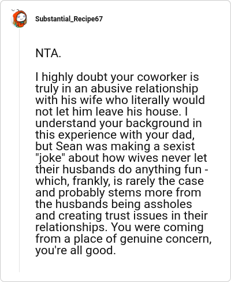This screenshot has width=231, height=282.
Task: Click the word "relationships." in the comment
Action: 71,228
